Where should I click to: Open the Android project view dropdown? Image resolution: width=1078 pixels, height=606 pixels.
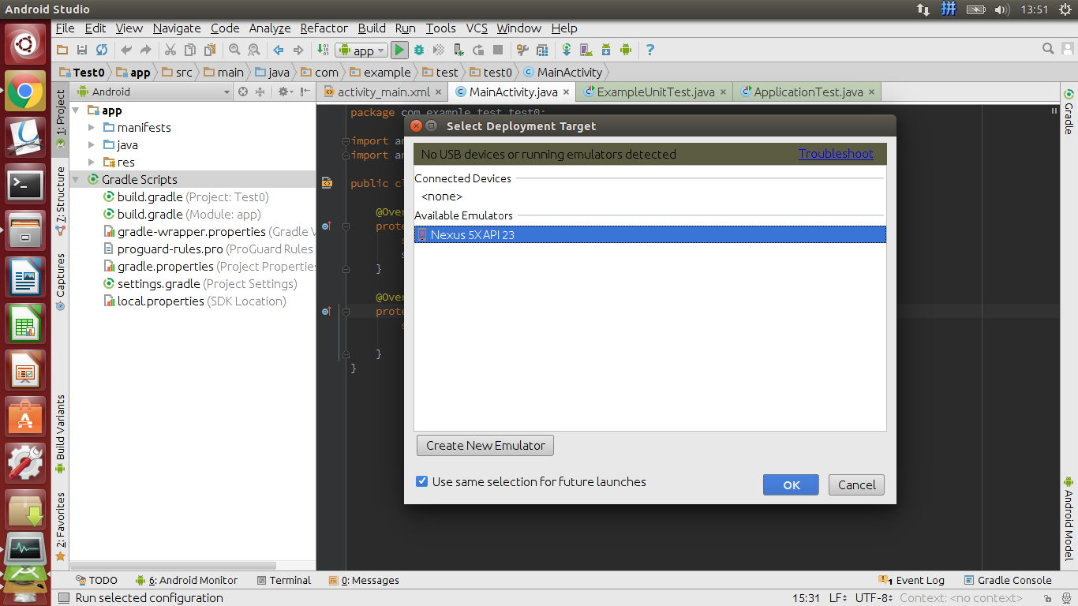pos(152,92)
